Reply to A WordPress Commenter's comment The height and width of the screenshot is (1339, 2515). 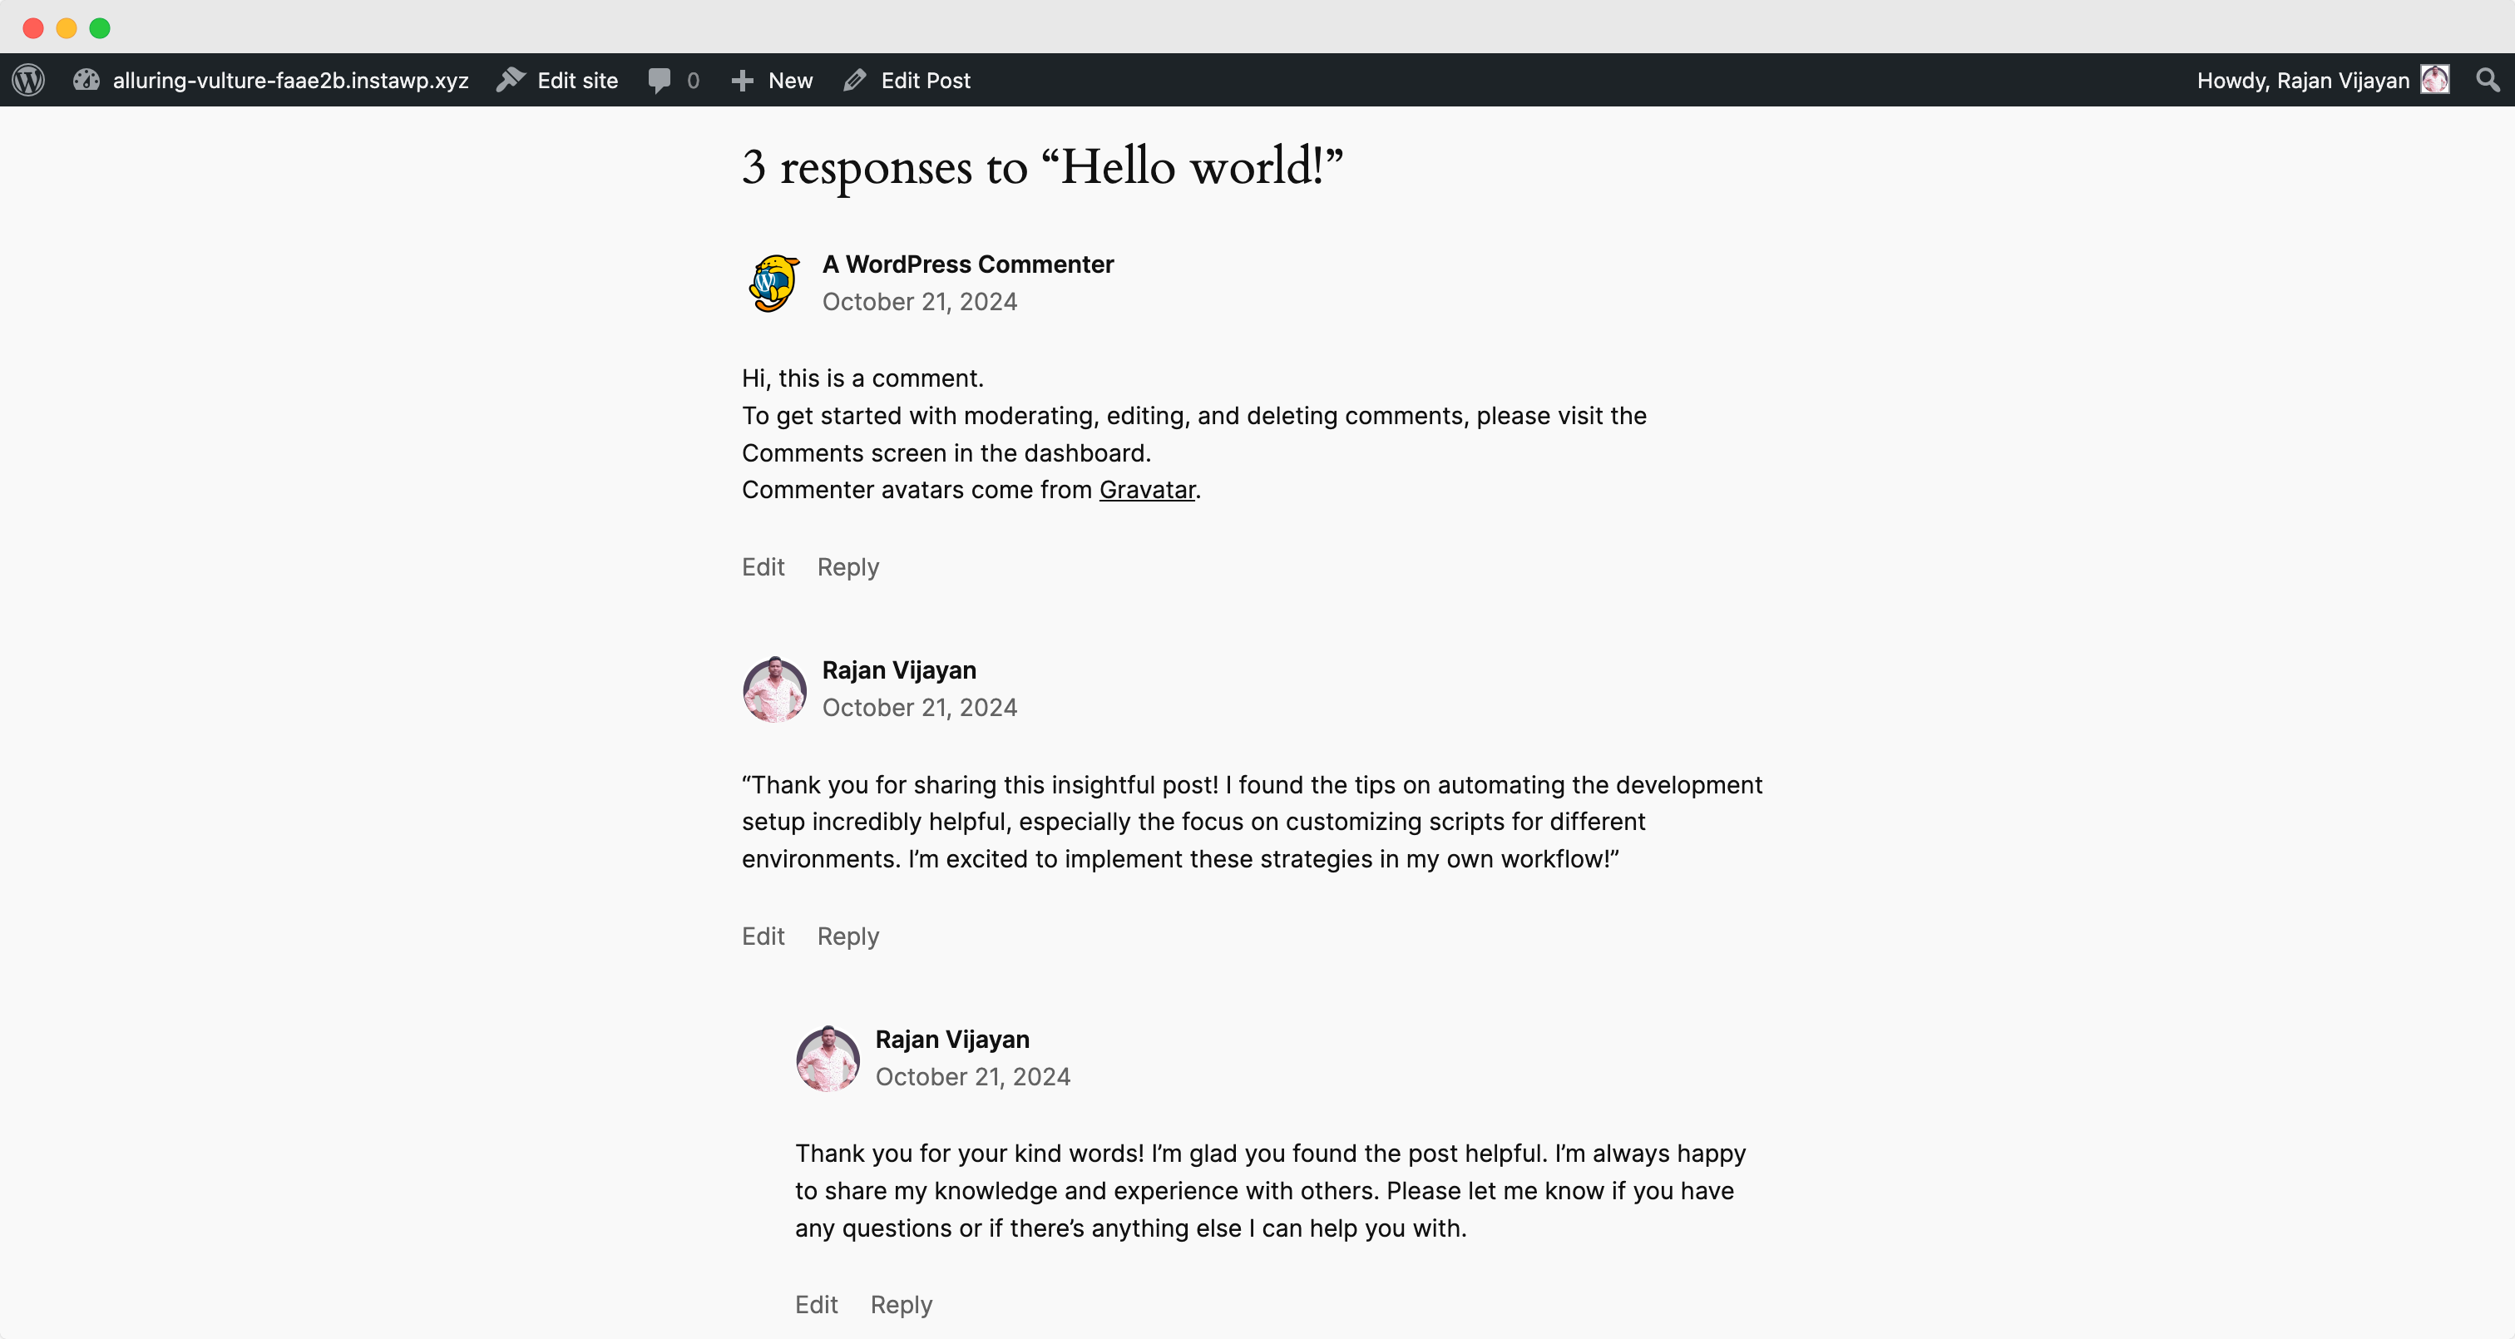pyautogui.click(x=847, y=566)
